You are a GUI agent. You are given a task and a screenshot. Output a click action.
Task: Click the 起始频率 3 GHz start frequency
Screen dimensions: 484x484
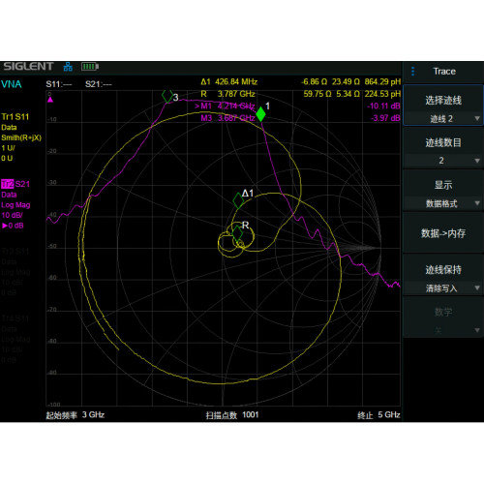pos(76,415)
